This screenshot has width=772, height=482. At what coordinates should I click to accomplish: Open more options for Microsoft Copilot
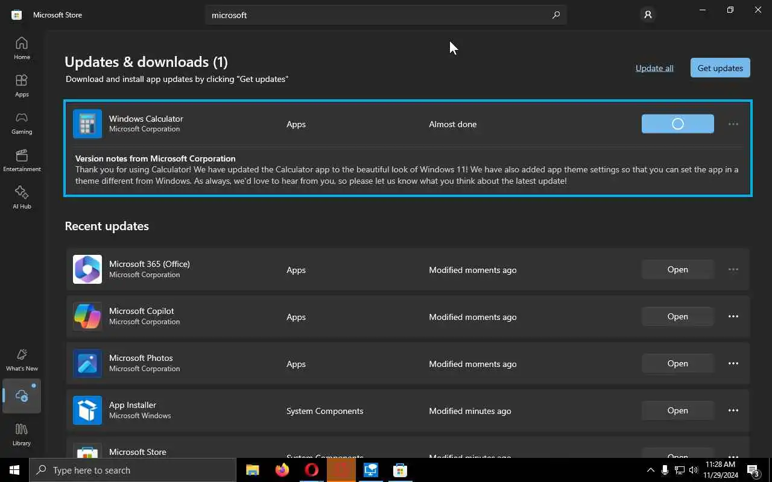click(733, 316)
